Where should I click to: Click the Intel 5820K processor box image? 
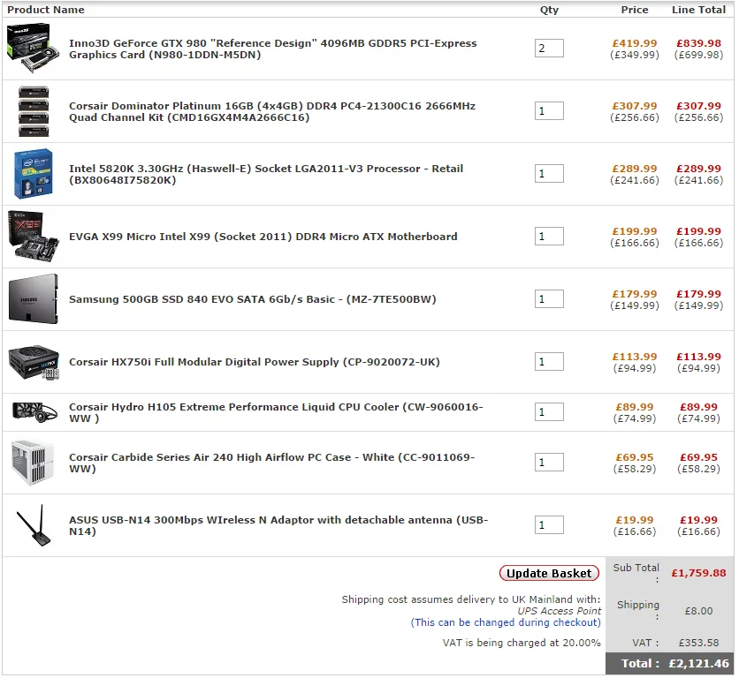(x=34, y=174)
